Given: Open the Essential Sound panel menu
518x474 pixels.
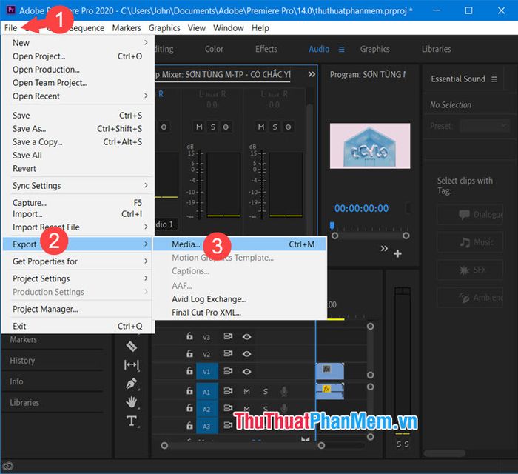Looking at the screenshot, I should (494, 79).
